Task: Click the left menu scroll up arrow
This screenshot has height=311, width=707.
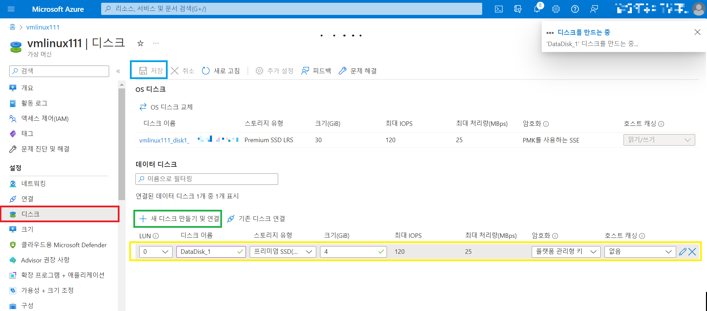Action: pos(122,85)
